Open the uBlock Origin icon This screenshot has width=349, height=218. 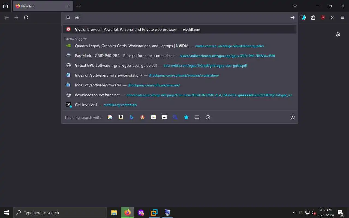323,17
